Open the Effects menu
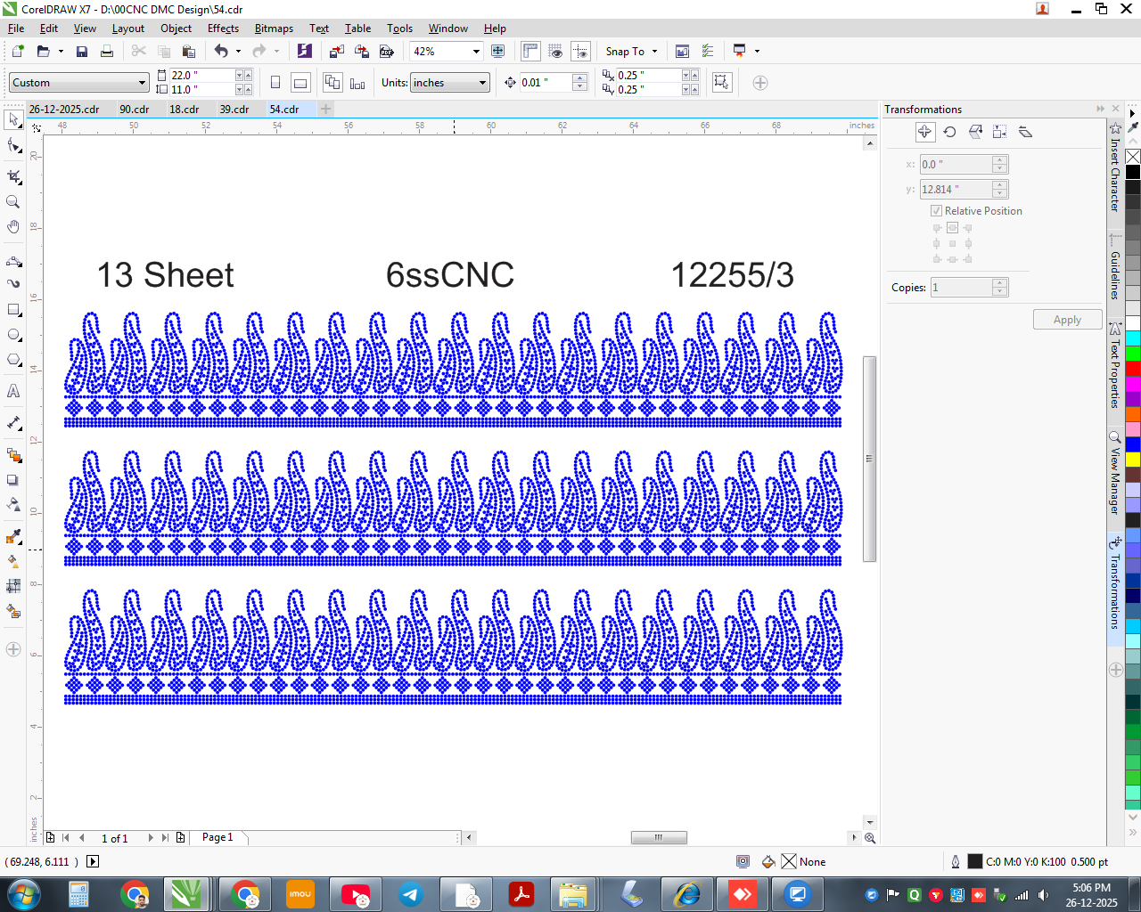The width and height of the screenshot is (1141, 912). 223,28
